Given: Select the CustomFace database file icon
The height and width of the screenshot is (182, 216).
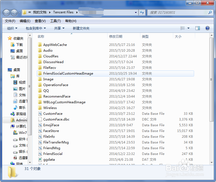Looking at the screenshot, I should click(40, 114).
